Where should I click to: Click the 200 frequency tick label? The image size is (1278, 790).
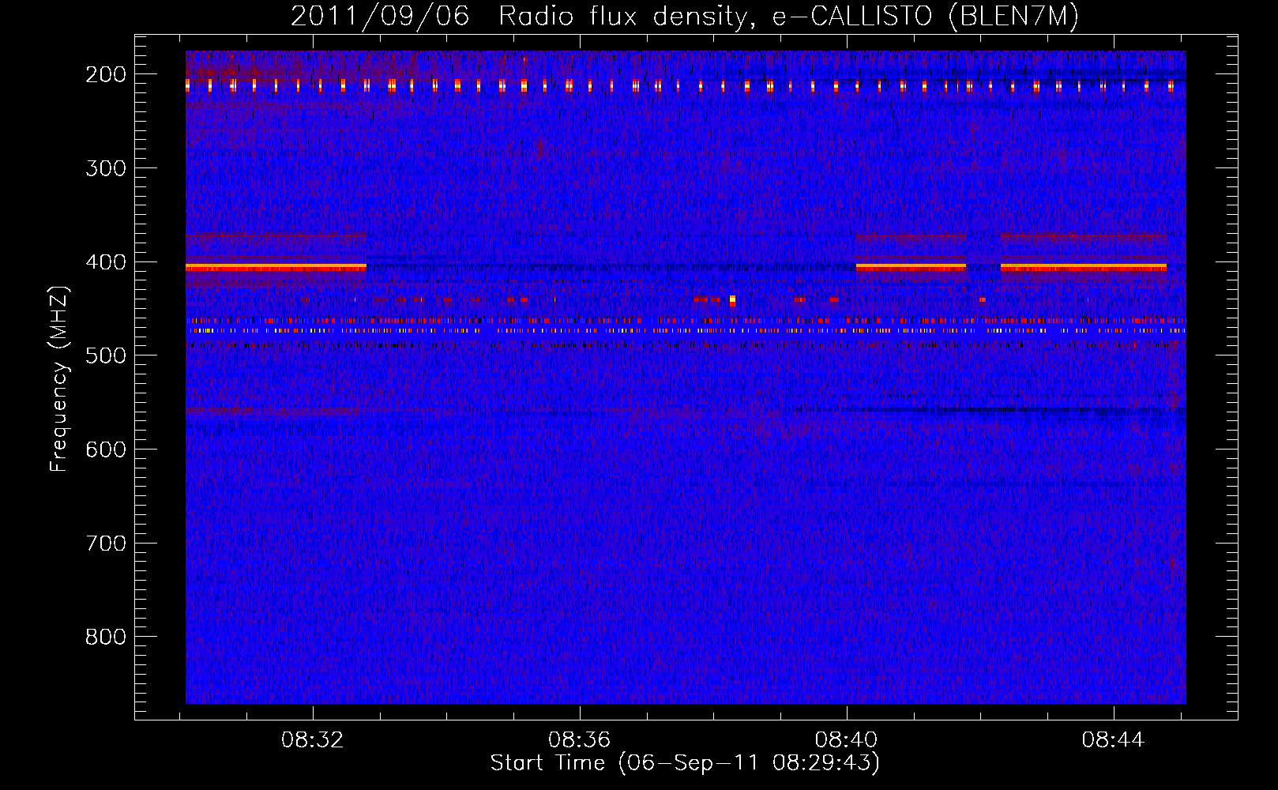106,74
